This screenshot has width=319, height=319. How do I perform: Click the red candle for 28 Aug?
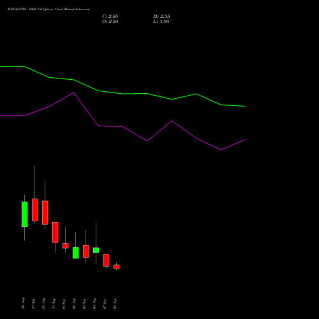tap(45, 212)
